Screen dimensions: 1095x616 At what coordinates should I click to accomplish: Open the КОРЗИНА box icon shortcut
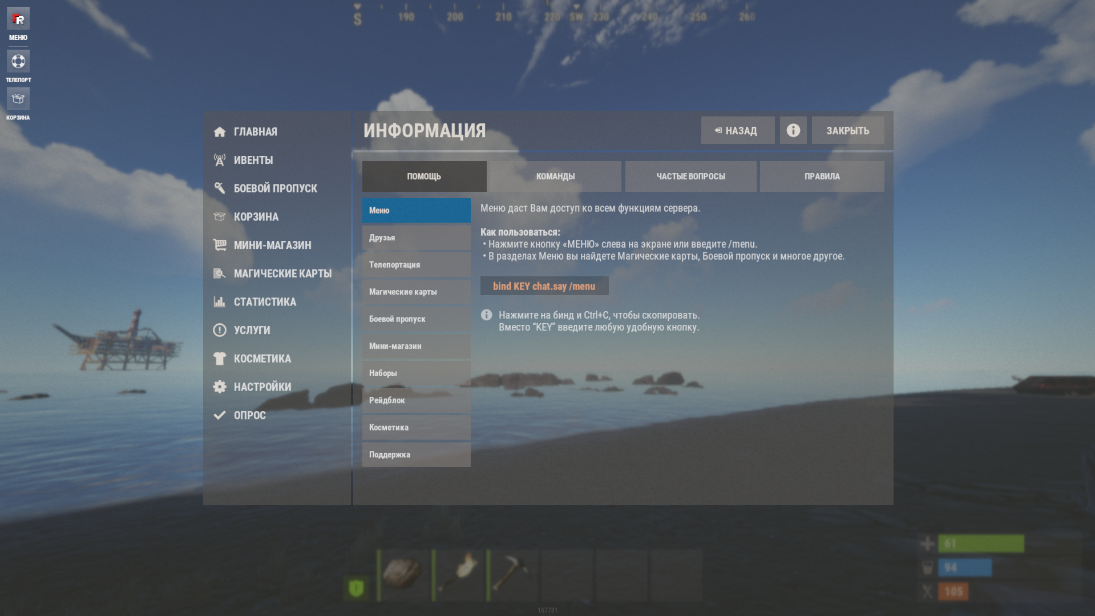pyautogui.click(x=18, y=99)
